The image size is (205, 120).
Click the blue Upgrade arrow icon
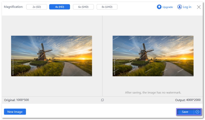[159, 7]
